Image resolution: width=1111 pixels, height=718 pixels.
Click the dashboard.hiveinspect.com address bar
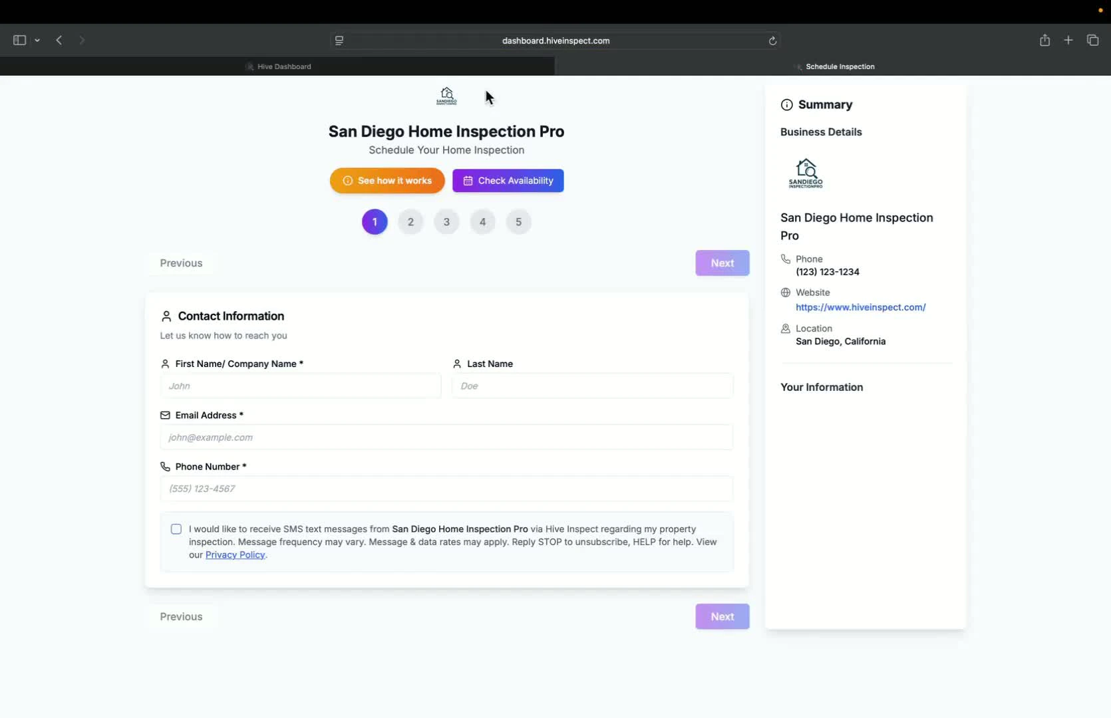[x=555, y=41]
